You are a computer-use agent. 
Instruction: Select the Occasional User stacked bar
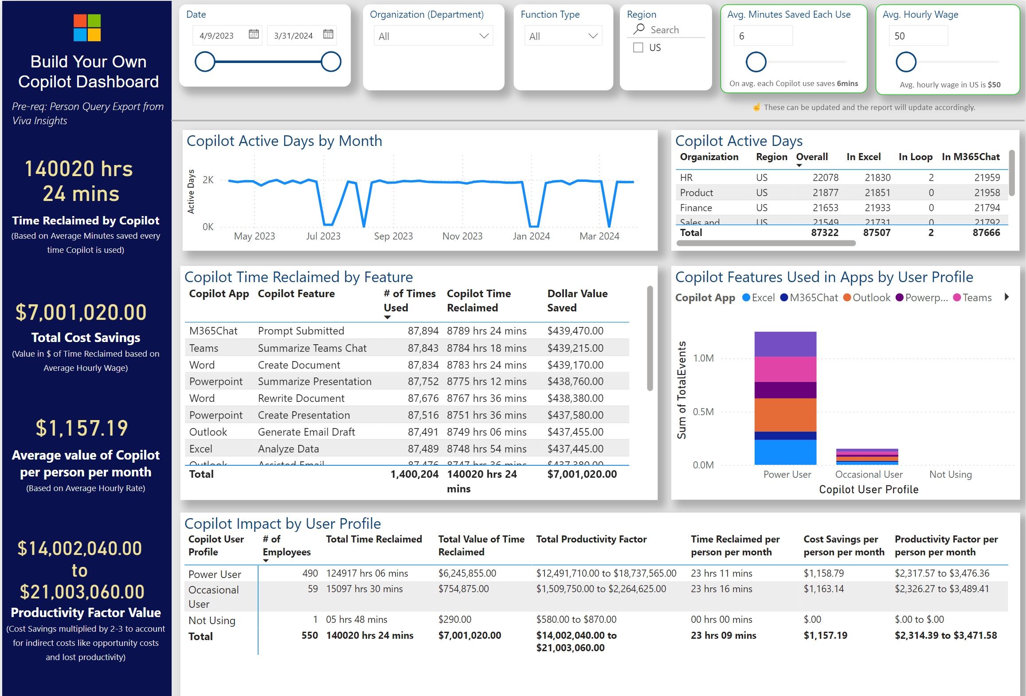(x=867, y=457)
